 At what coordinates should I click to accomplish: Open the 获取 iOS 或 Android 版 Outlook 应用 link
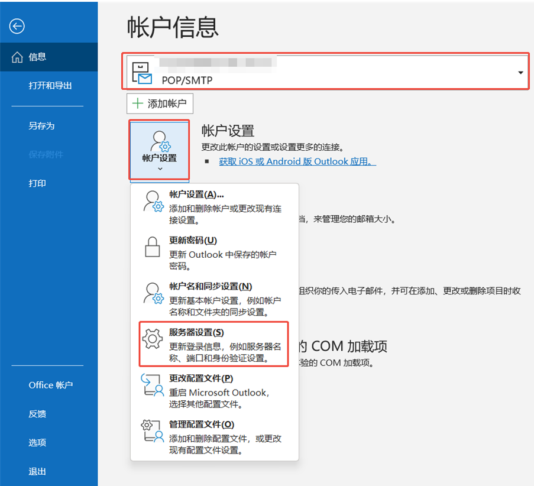pos(297,161)
